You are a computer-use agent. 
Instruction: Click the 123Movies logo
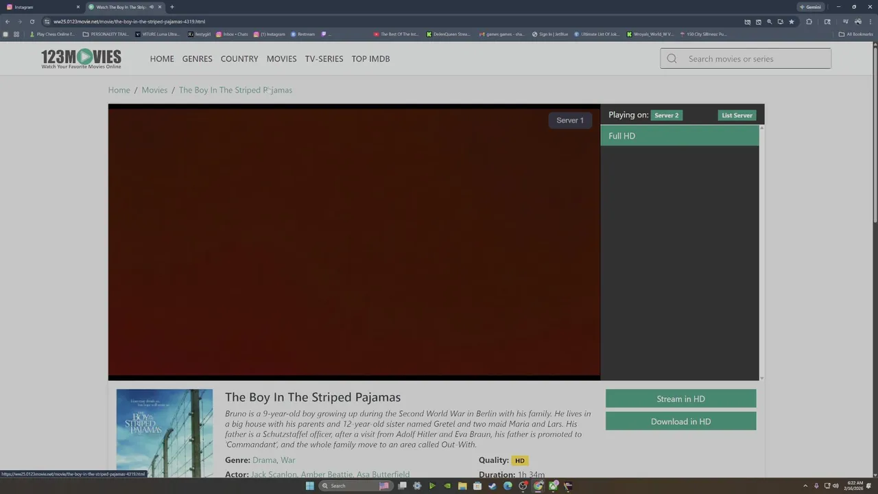click(x=81, y=58)
